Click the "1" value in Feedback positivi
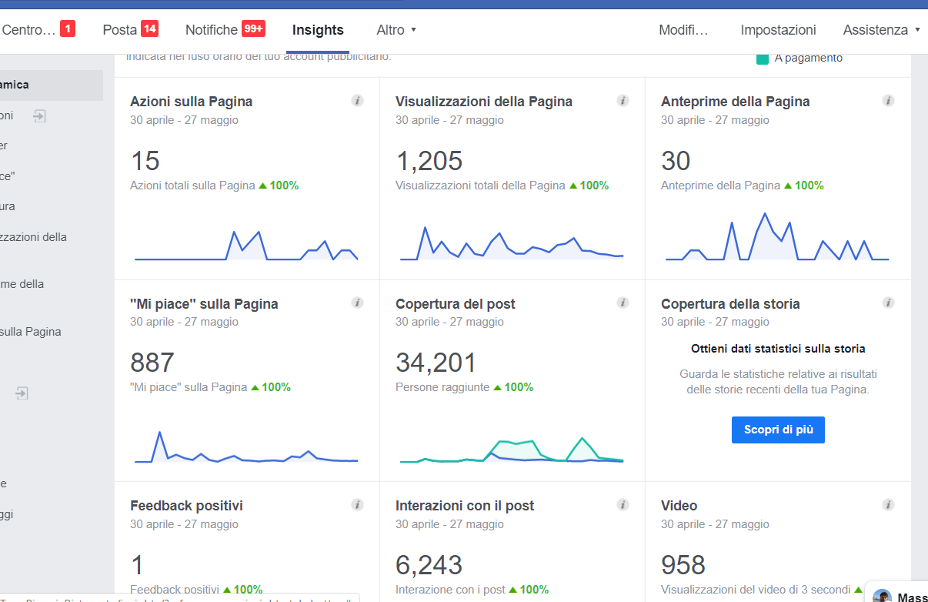This screenshot has width=928, height=602. 137,565
